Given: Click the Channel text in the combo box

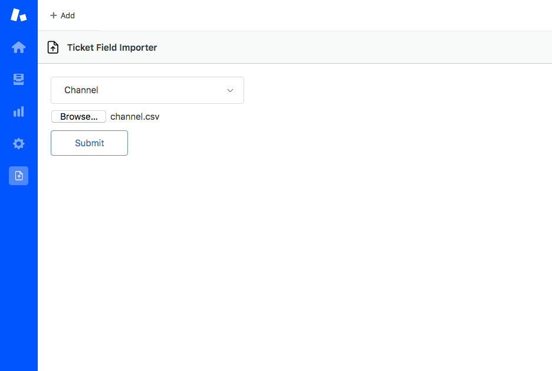Looking at the screenshot, I should point(81,90).
